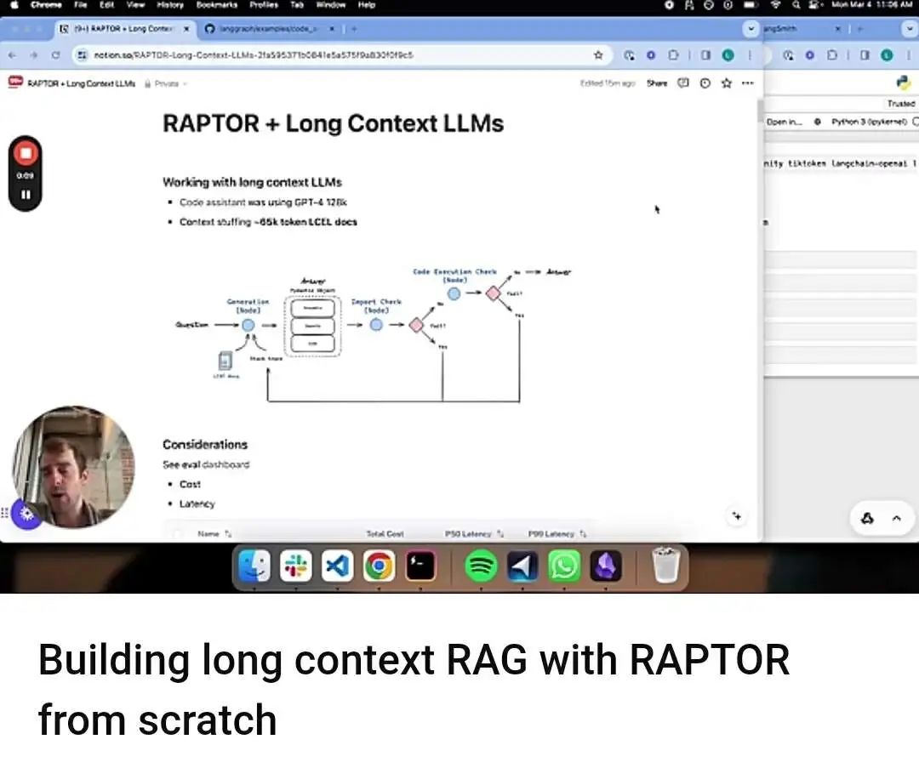Click the Notion page vertical scrollbar
919x768 pixels.
point(760,111)
